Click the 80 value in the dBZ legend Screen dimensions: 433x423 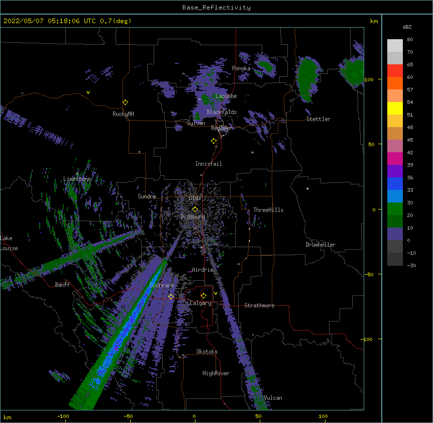410,40
